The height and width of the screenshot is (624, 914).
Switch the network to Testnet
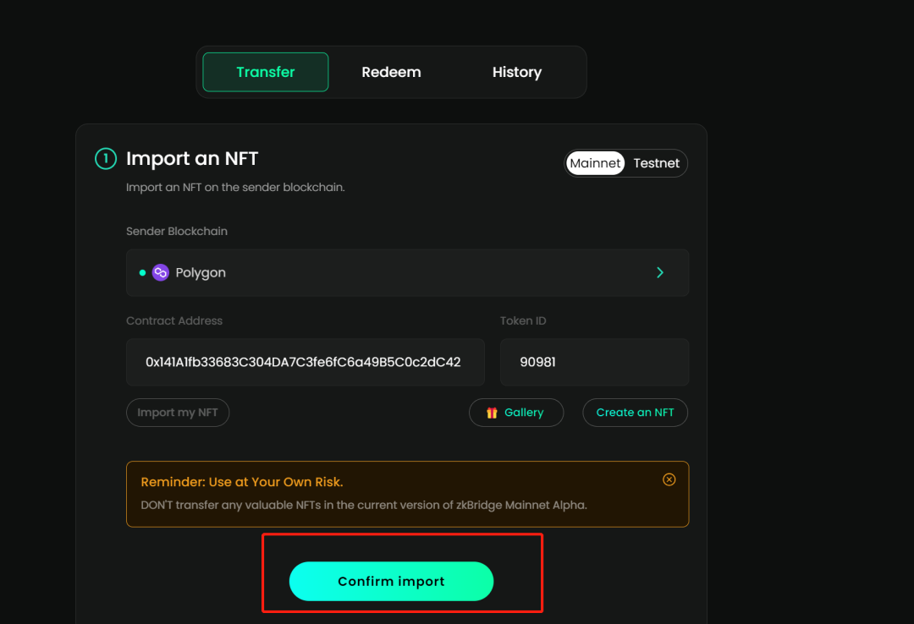click(x=656, y=163)
